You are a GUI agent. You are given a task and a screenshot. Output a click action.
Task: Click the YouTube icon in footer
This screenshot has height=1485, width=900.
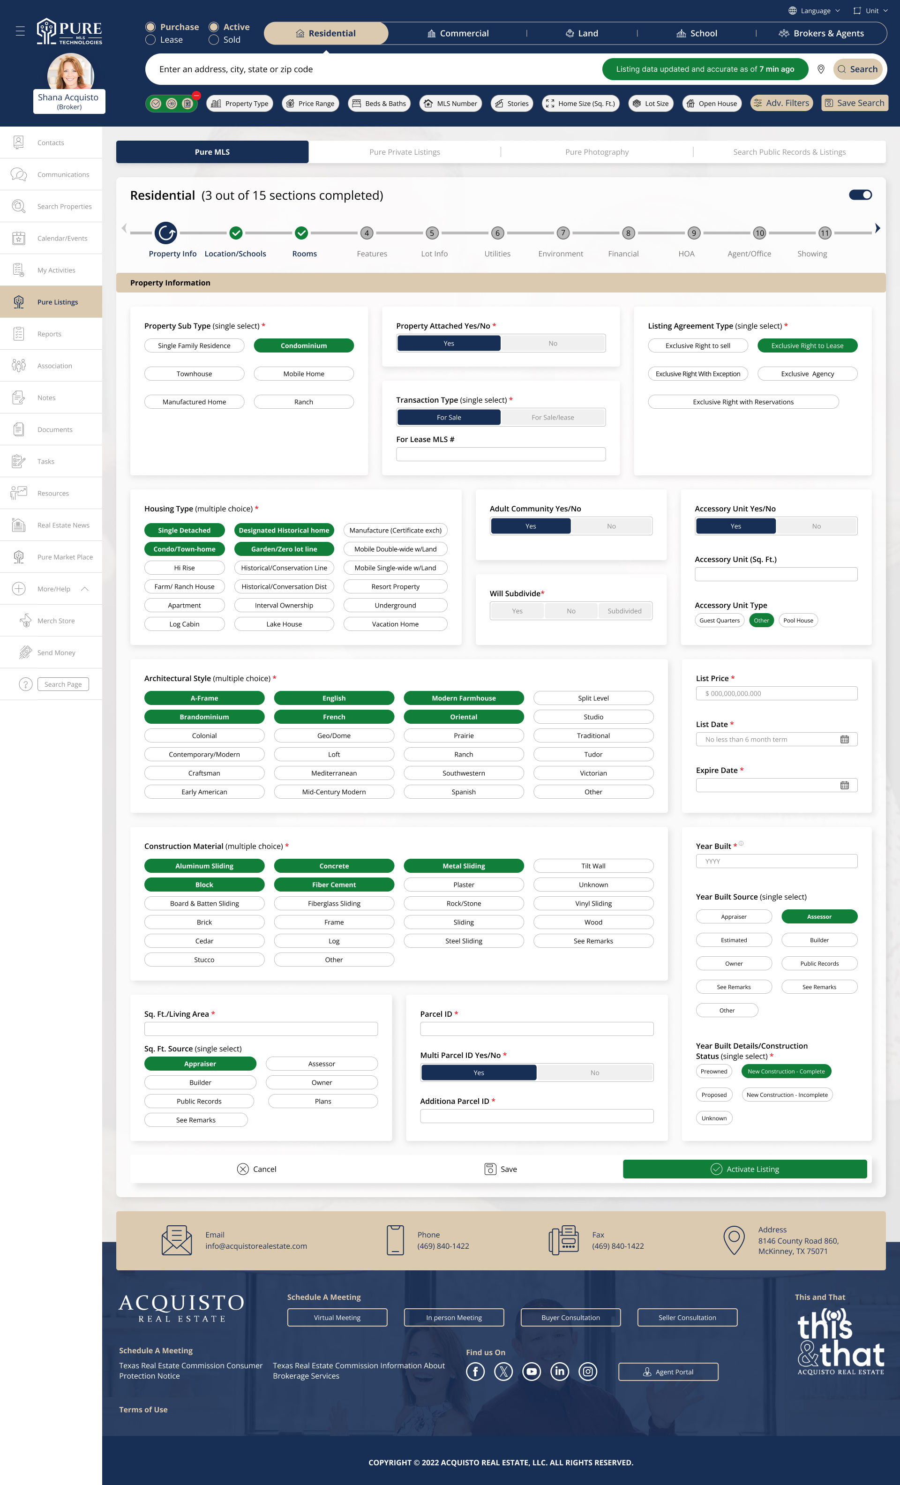(531, 1372)
